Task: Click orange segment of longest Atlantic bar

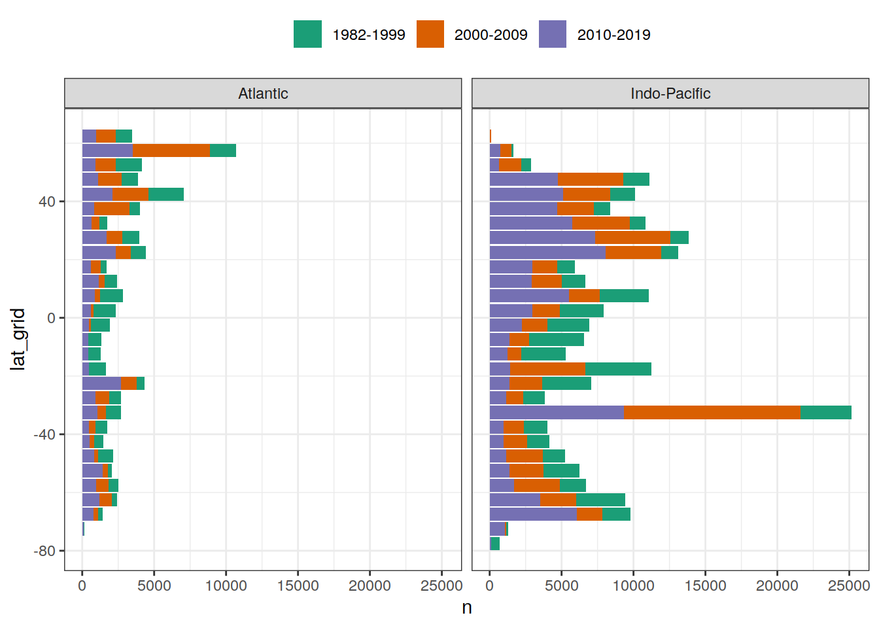Action: pos(171,150)
